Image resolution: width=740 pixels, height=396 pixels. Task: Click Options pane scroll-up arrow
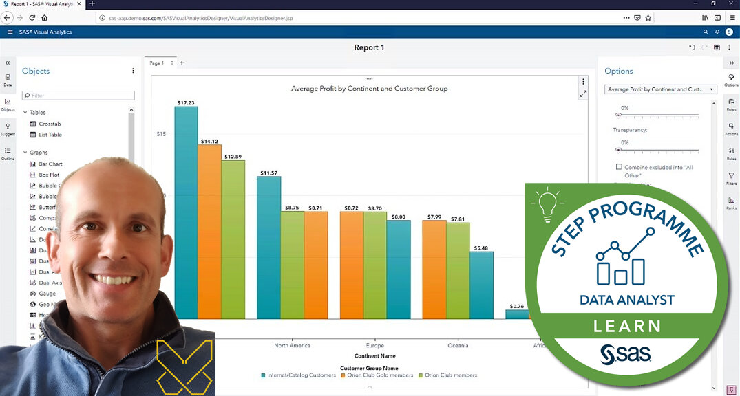click(x=713, y=102)
